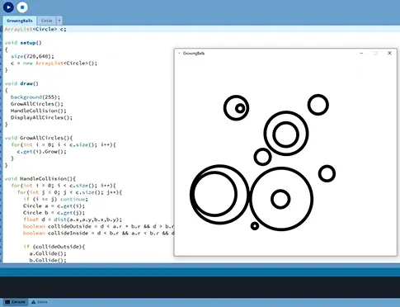The height and width of the screenshot is (307, 400).
Task: Switch to the GrowingBalls tab
Action: 20,21
